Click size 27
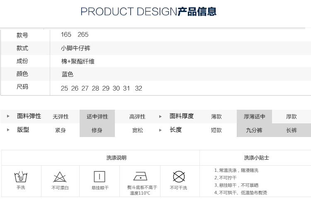 pyautogui.click(x=85, y=88)
